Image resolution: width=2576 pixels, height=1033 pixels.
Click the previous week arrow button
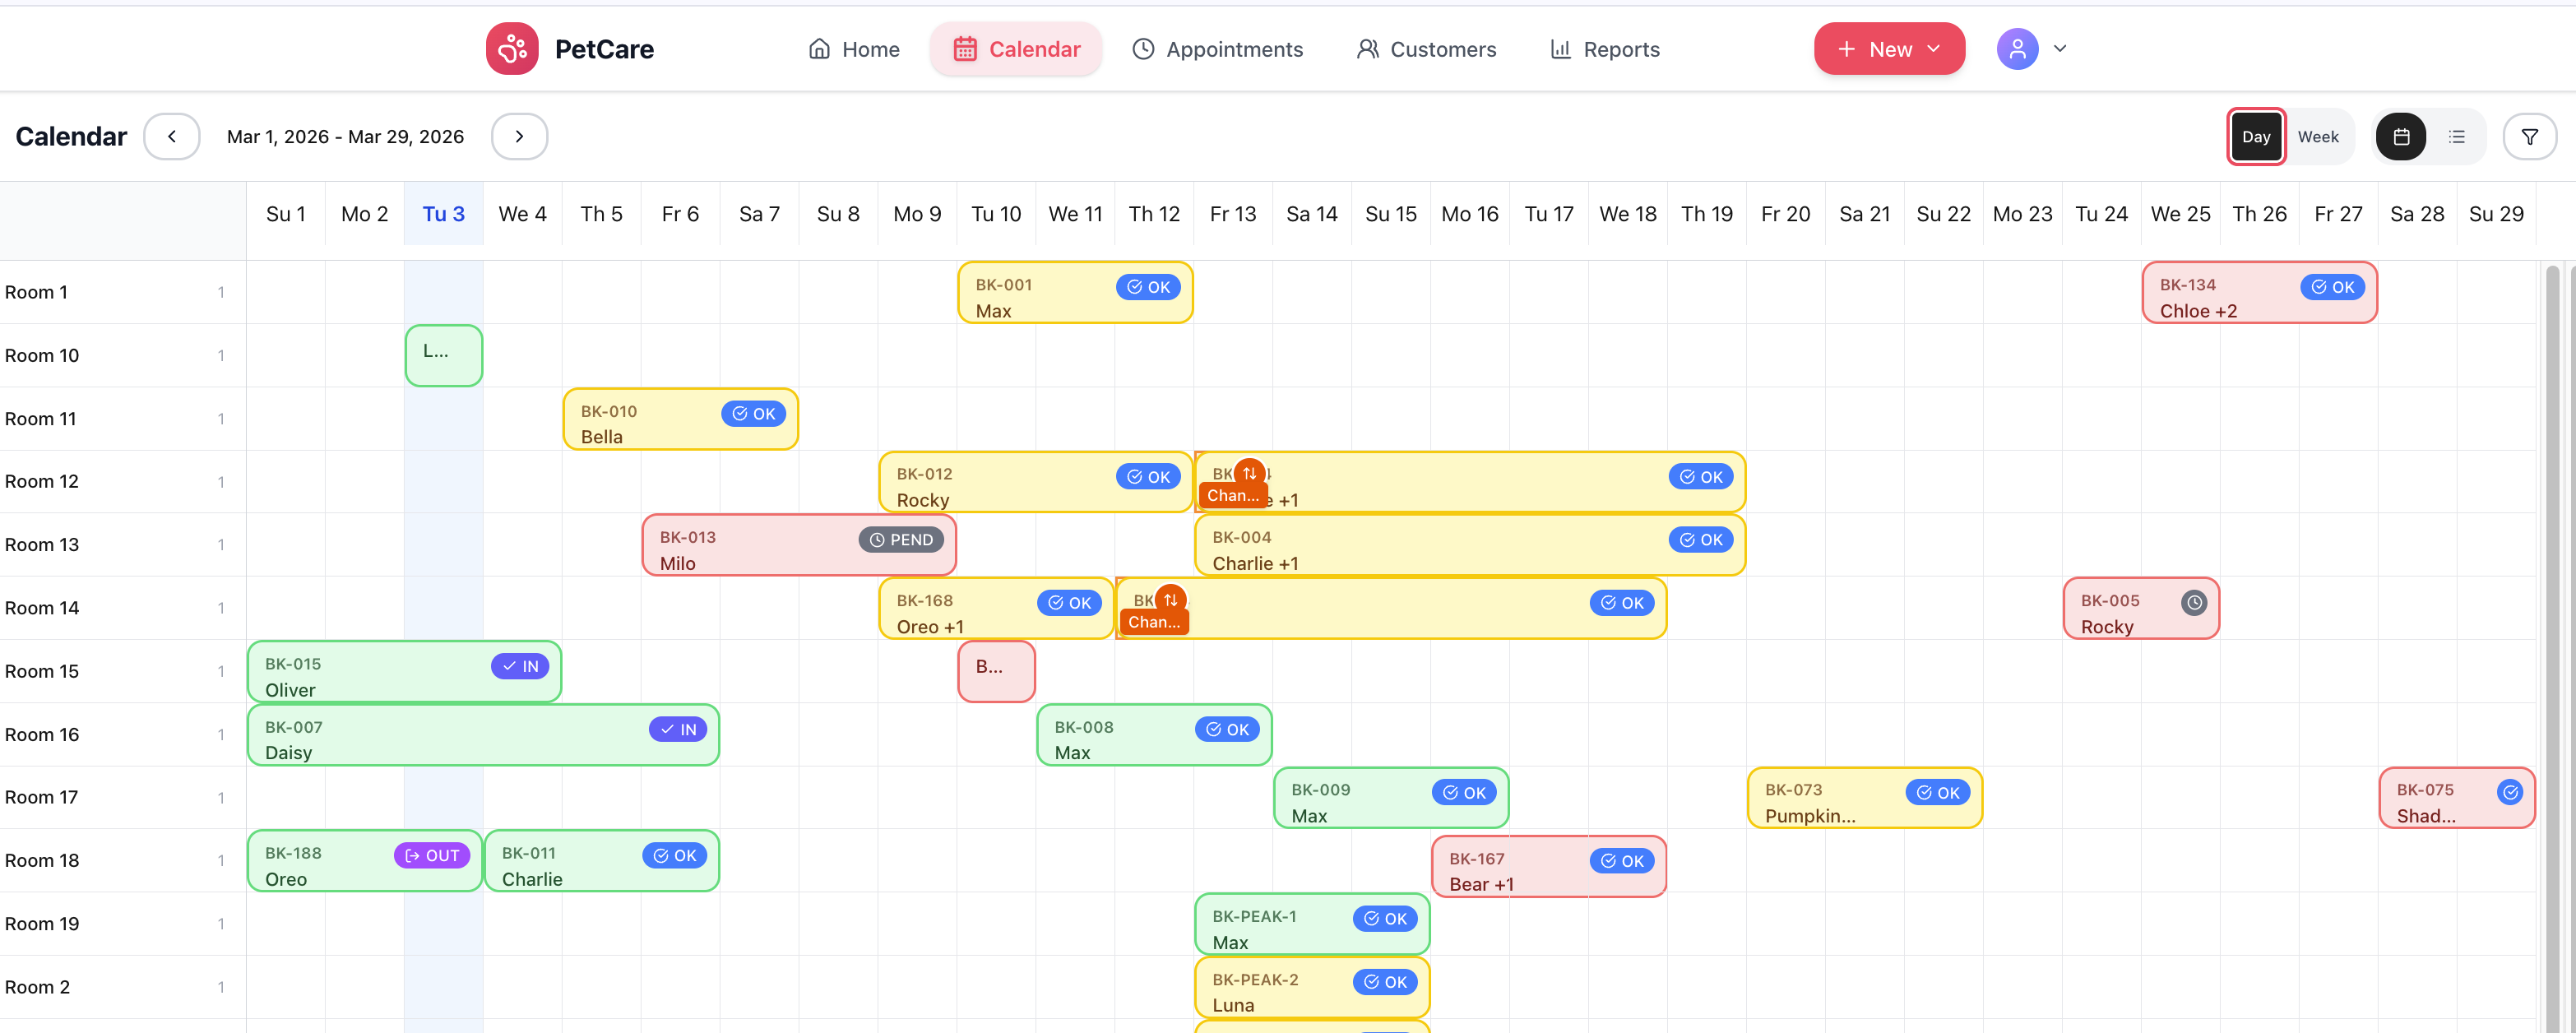click(171, 136)
